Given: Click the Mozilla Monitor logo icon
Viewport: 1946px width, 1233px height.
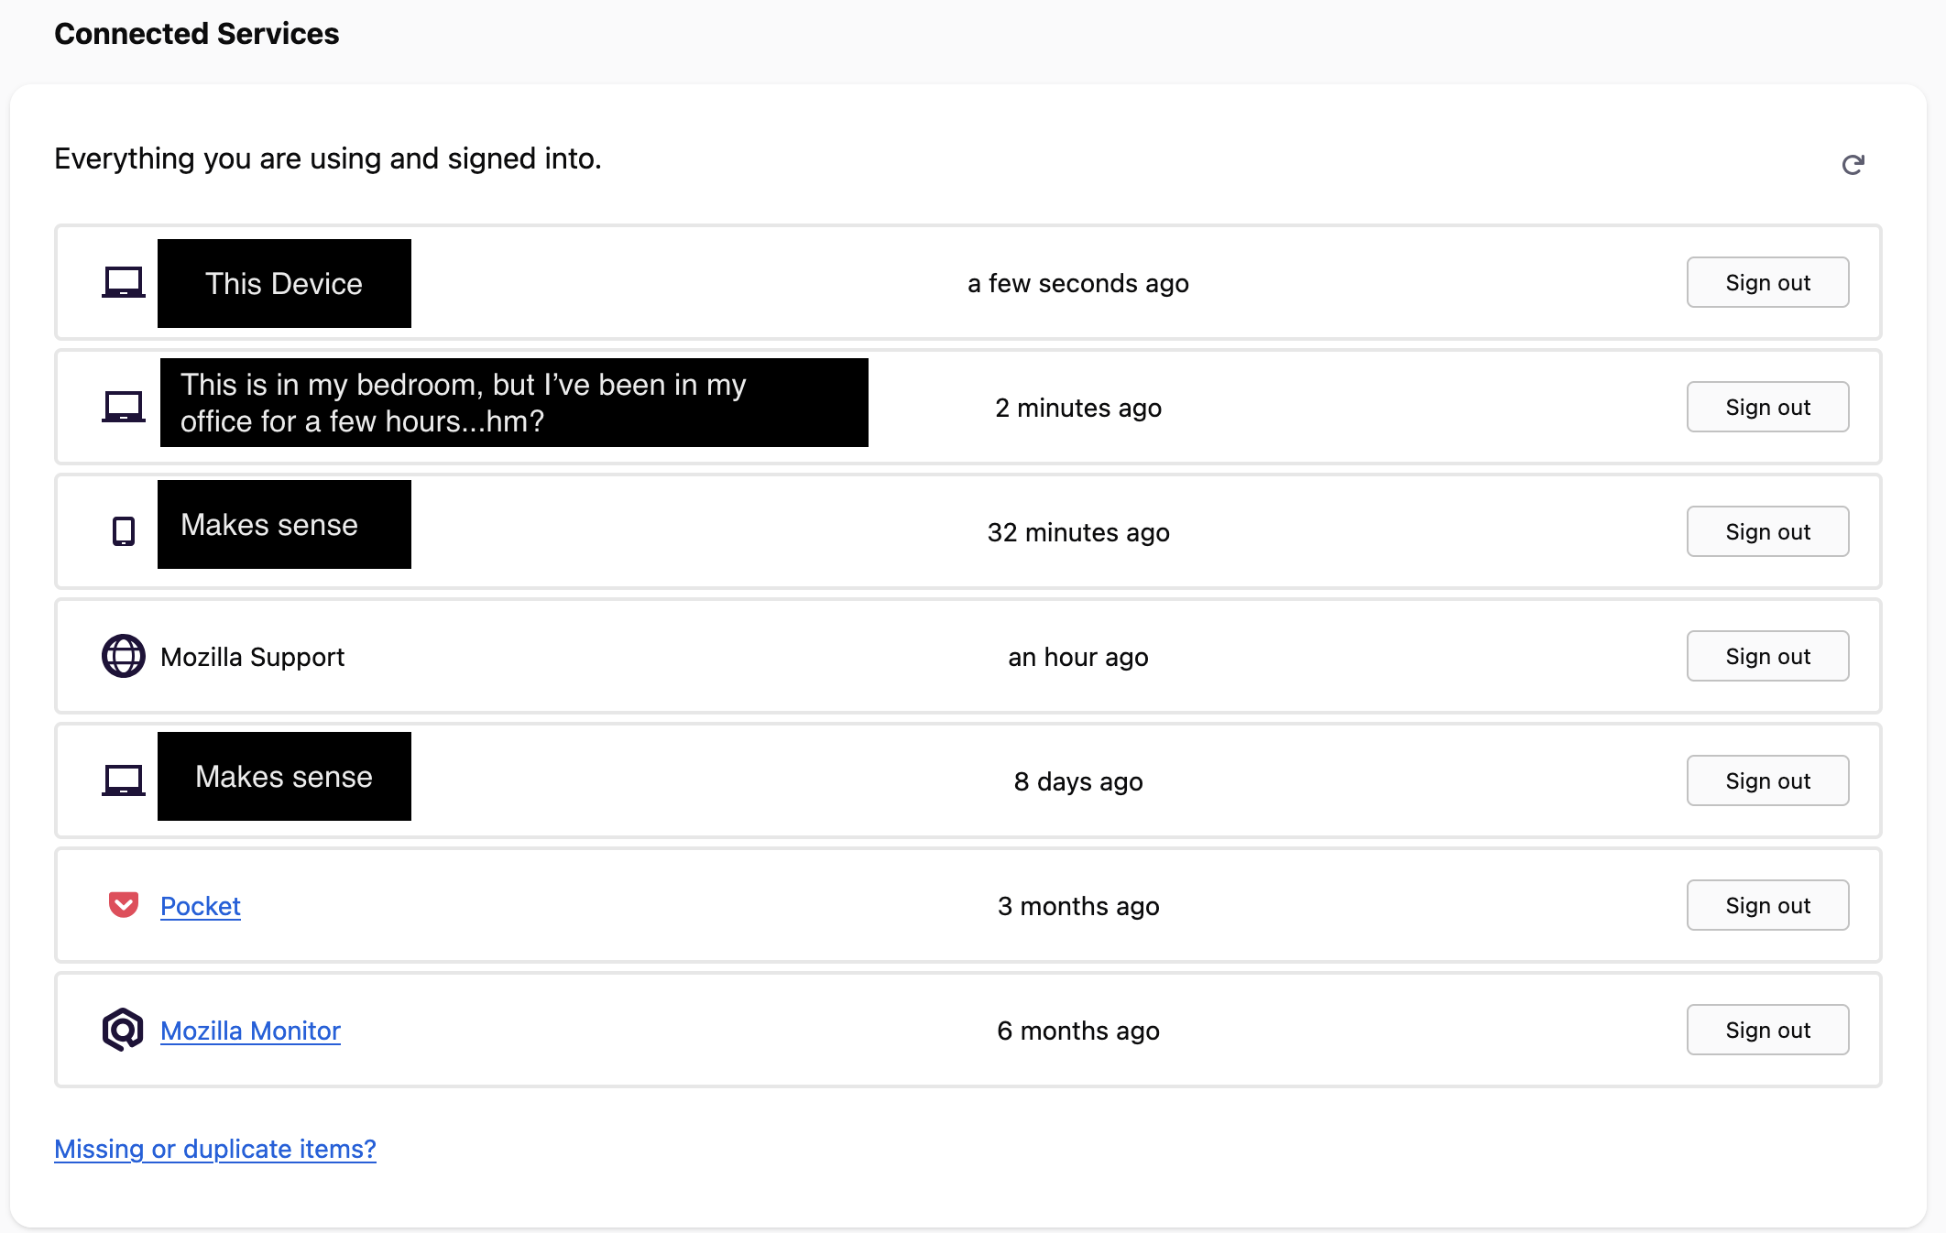Looking at the screenshot, I should pos(123,1030).
